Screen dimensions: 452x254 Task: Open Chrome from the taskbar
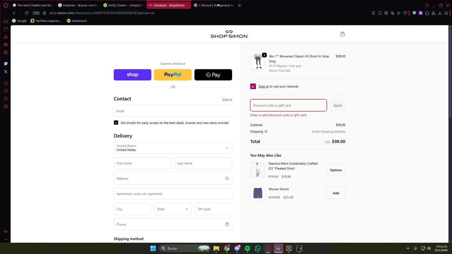[227, 248]
